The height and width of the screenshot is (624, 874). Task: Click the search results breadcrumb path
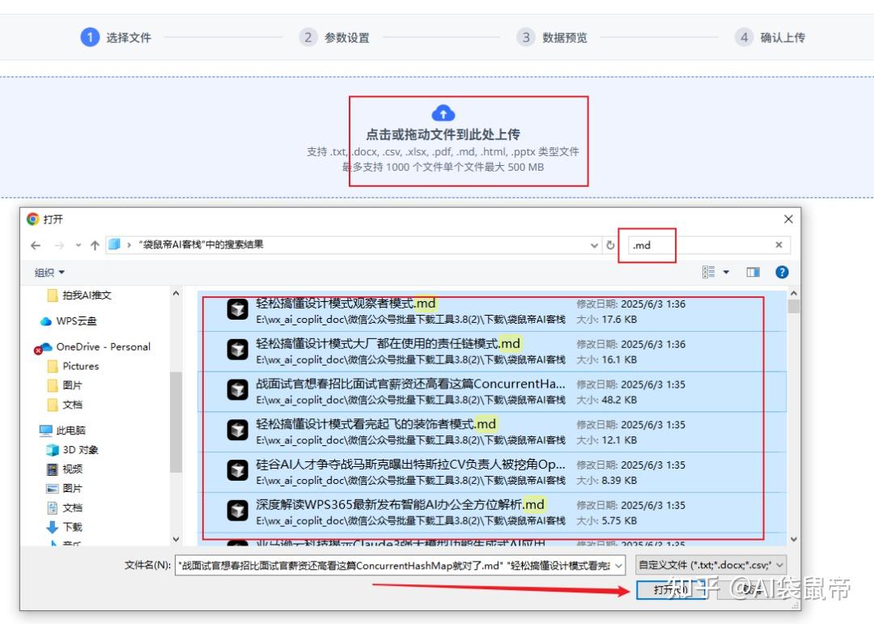click(201, 244)
